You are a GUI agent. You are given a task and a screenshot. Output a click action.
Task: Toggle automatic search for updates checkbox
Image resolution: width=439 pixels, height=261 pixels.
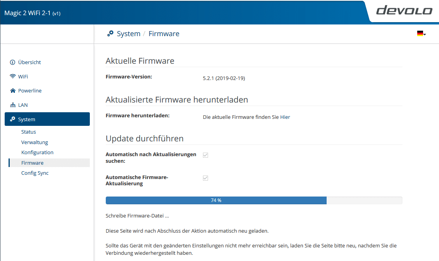click(x=206, y=155)
